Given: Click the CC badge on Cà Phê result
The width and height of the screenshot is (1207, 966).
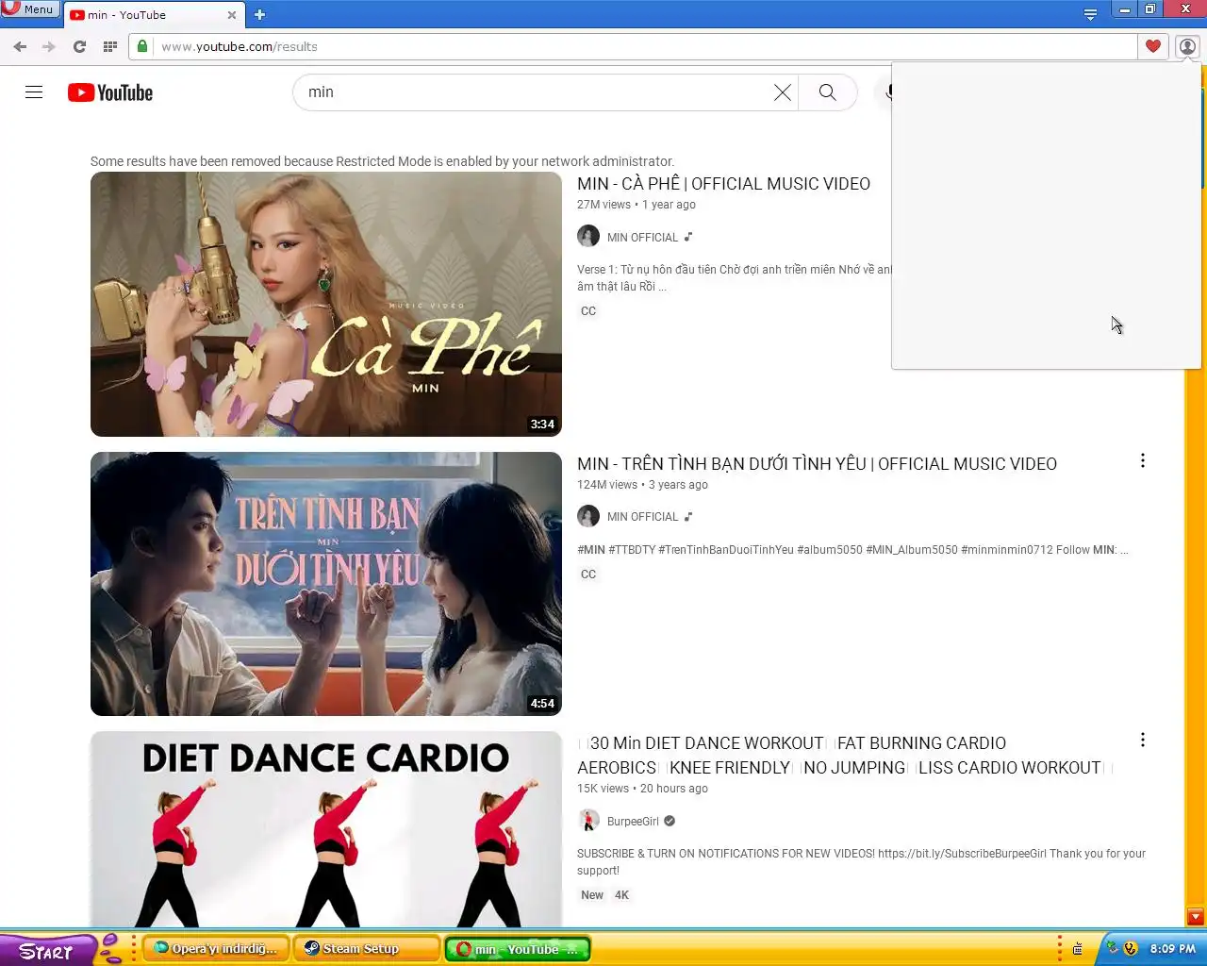Looking at the screenshot, I should [588, 311].
